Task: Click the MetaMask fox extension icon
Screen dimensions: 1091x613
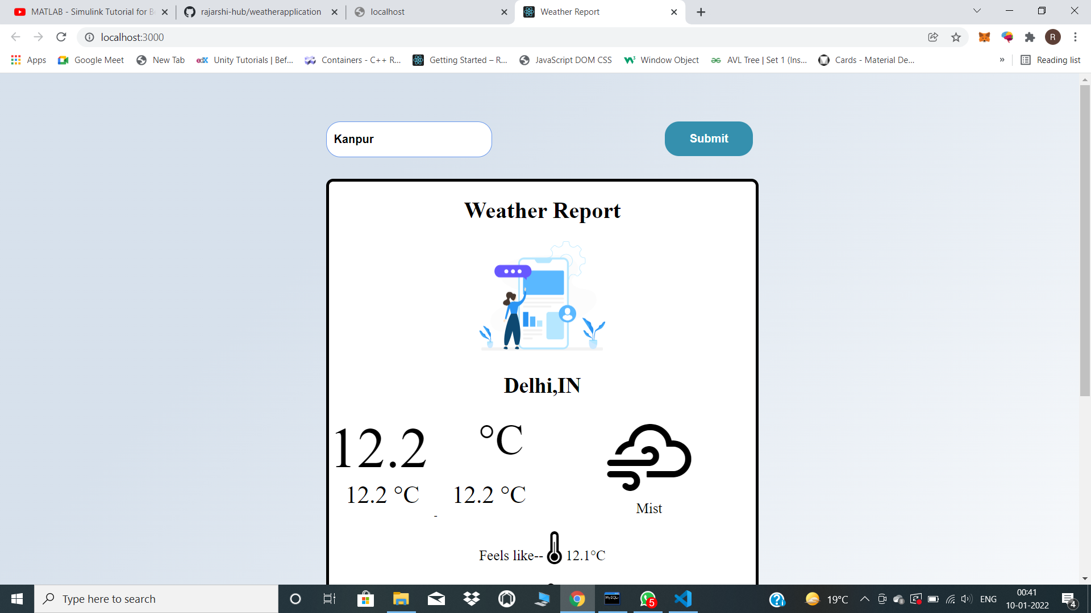Action: pos(984,37)
